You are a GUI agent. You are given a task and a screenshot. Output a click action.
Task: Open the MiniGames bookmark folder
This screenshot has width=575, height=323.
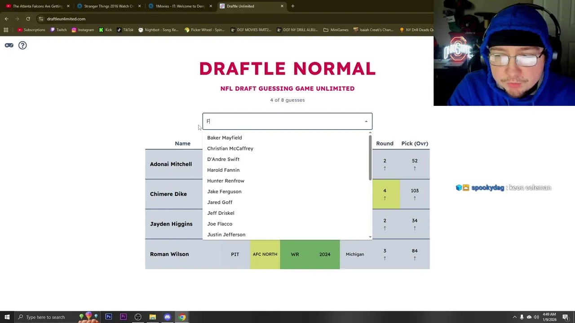pos(336,30)
